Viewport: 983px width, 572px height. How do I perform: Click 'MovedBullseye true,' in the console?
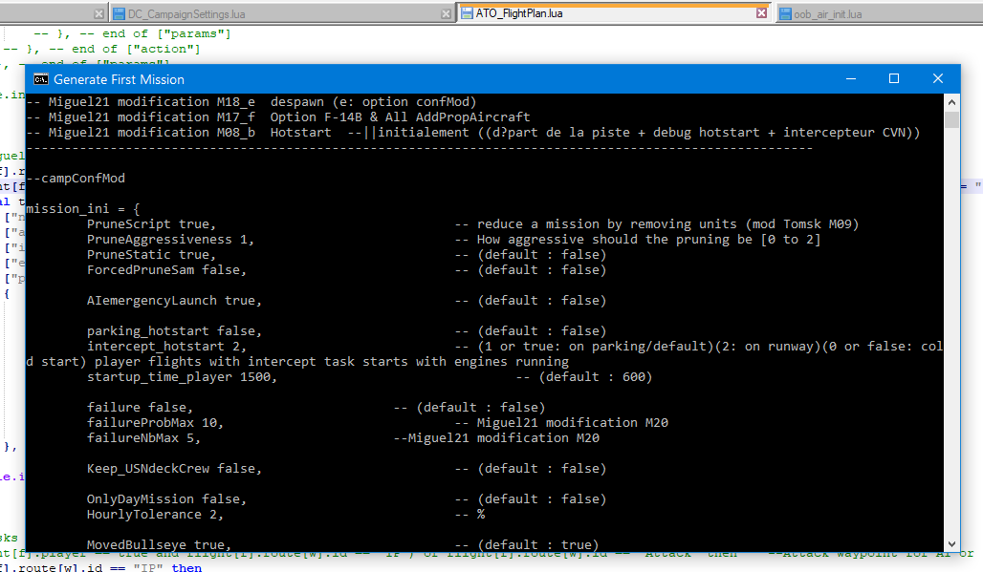160,545
